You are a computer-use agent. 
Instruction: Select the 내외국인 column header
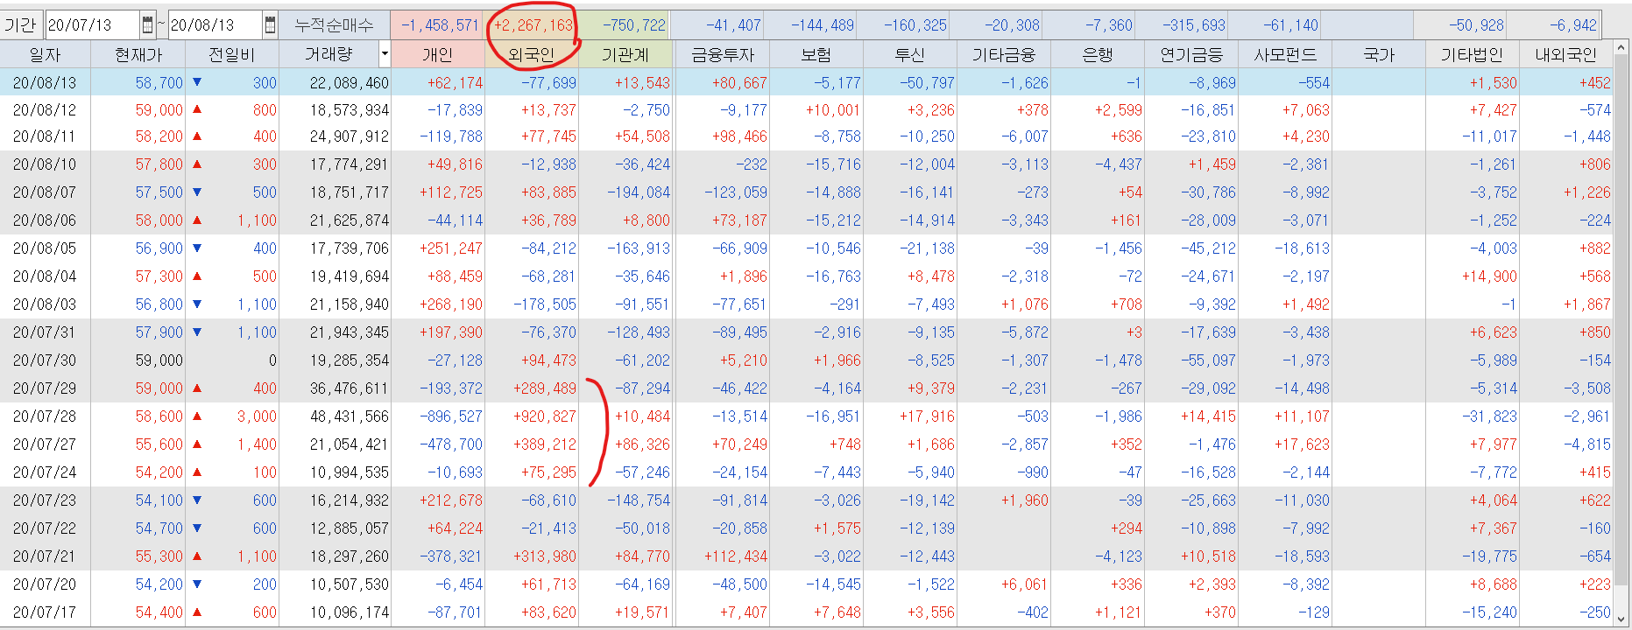1565,55
